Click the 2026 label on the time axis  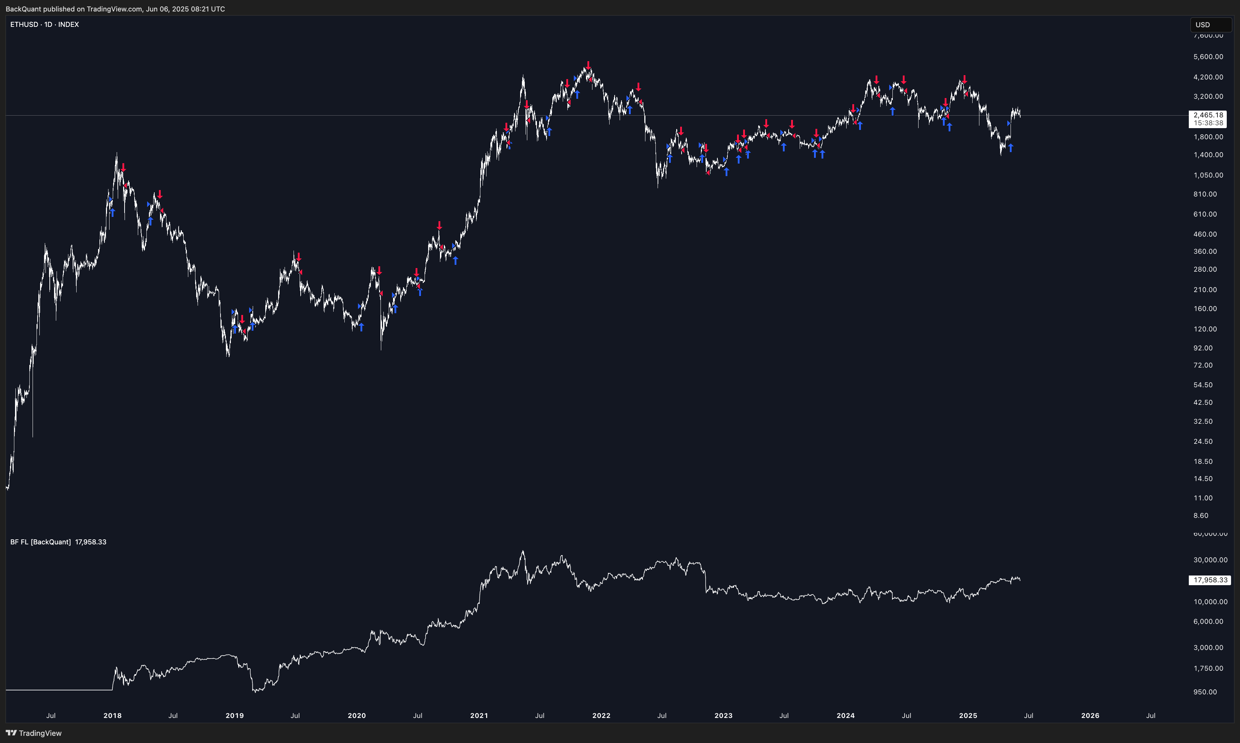(x=1090, y=715)
